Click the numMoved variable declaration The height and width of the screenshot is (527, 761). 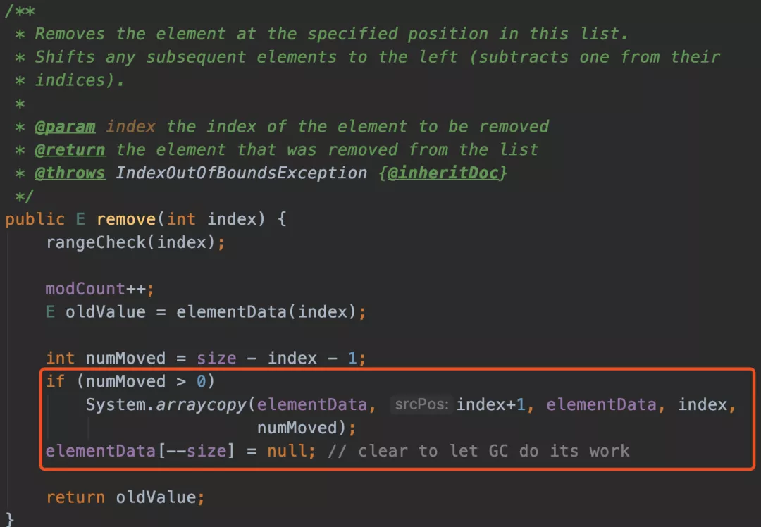coord(125,359)
